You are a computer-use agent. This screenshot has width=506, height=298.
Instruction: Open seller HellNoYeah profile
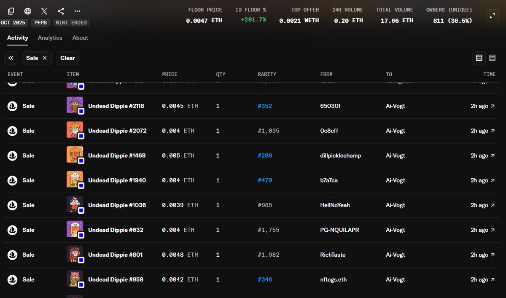click(335, 205)
